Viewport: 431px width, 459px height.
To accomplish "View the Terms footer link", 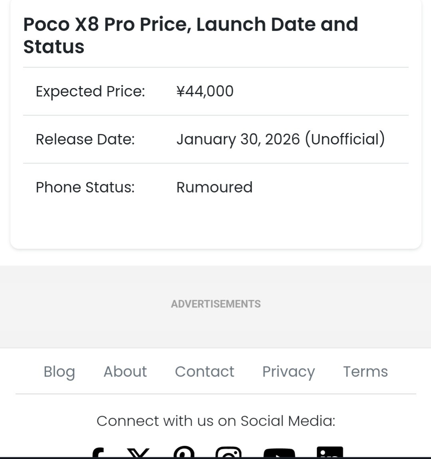I will [x=365, y=372].
